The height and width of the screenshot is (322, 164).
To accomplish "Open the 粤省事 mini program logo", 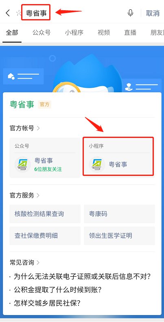I will [97, 164].
